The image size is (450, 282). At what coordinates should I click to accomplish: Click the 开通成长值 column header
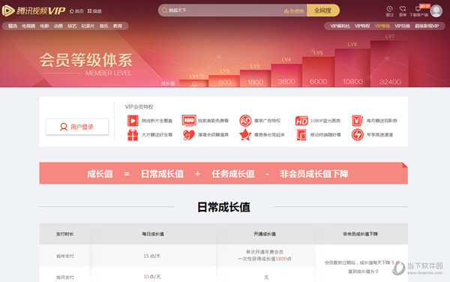265,234
